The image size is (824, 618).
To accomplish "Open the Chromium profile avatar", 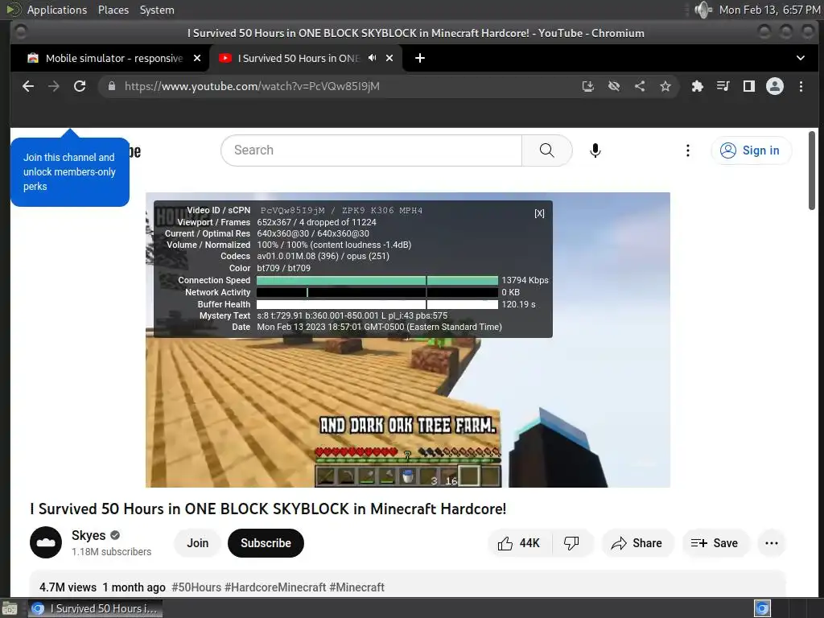I will (775, 86).
